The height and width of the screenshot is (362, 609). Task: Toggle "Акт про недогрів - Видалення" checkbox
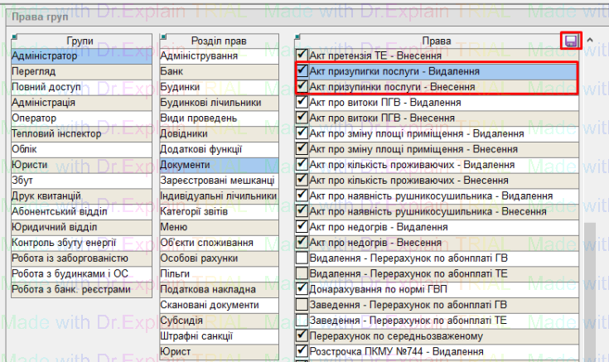[302, 226]
